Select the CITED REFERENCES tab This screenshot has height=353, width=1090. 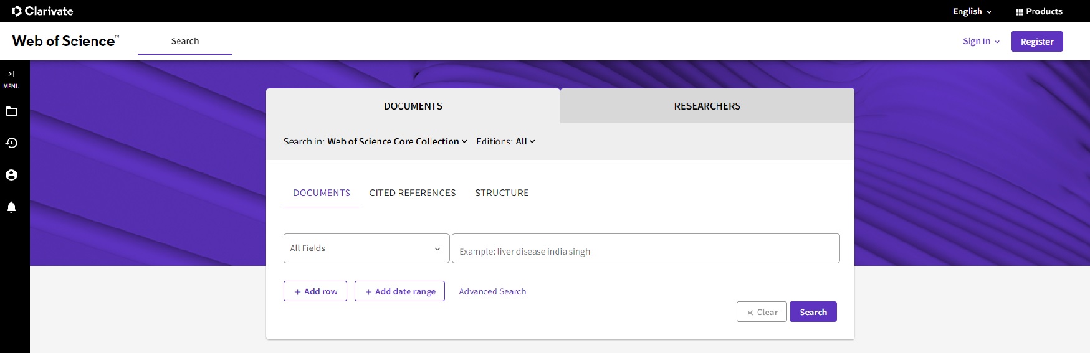pyautogui.click(x=412, y=193)
